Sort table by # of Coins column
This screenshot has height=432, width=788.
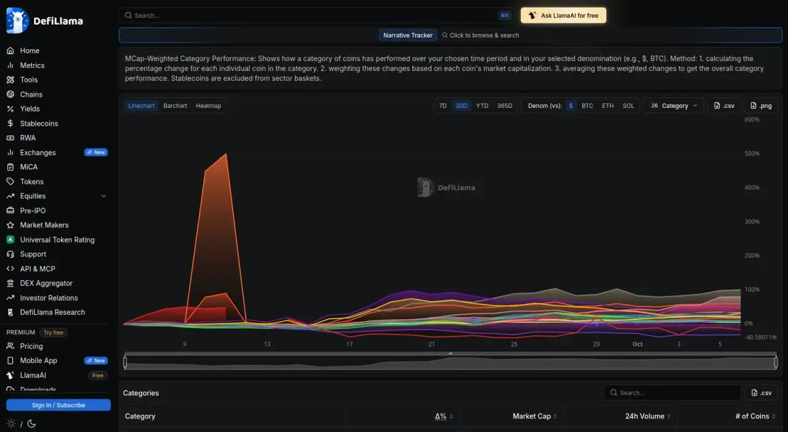755,417
